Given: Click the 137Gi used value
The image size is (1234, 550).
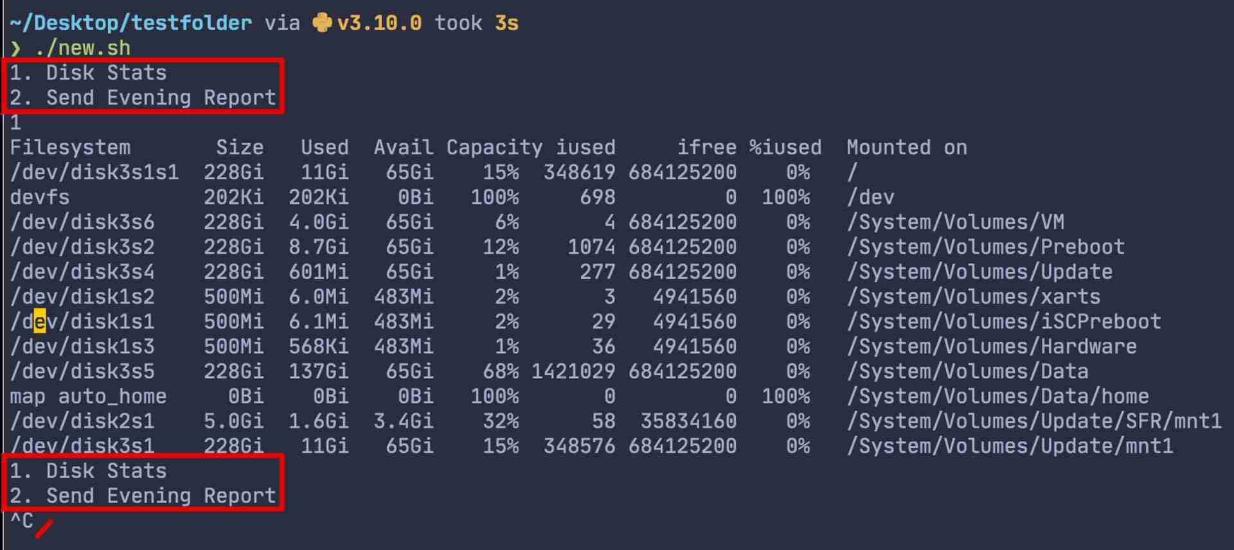Looking at the screenshot, I should (319, 371).
